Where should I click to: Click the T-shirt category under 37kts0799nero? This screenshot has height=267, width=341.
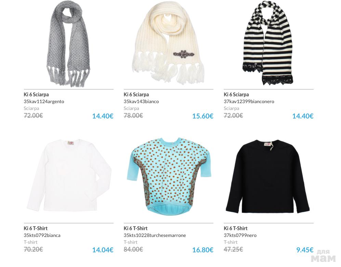(231, 242)
